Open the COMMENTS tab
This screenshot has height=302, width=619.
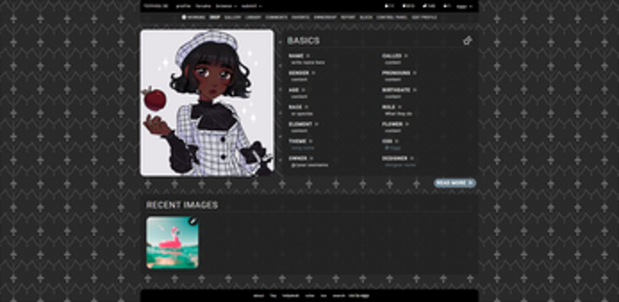(276, 17)
